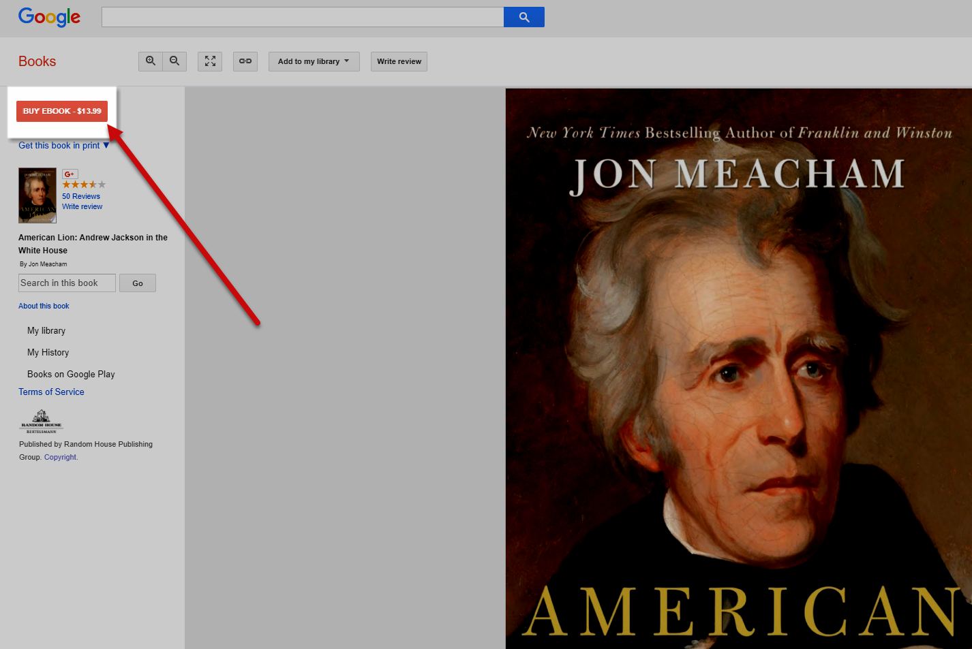The width and height of the screenshot is (972, 649).
Task: Open My library in sidebar
Action: coord(46,331)
